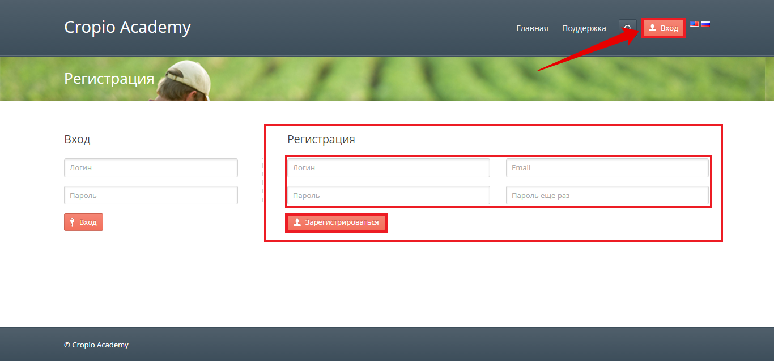This screenshot has width=774, height=361.
Task: Open the Главная menu item
Action: click(x=532, y=28)
